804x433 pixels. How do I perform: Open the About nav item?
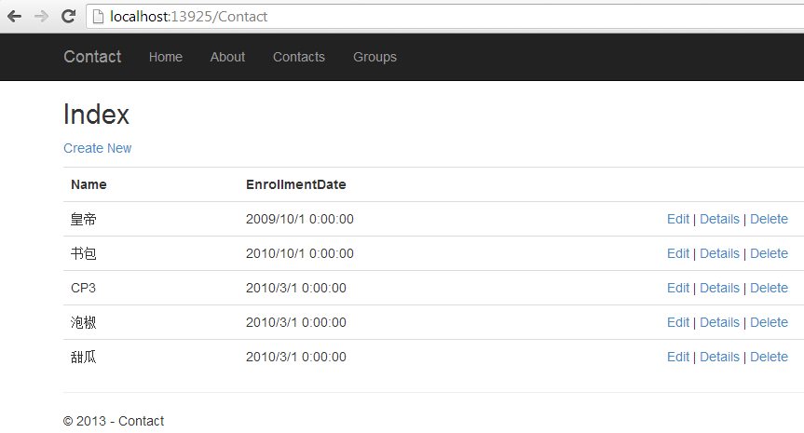tap(227, 57)
